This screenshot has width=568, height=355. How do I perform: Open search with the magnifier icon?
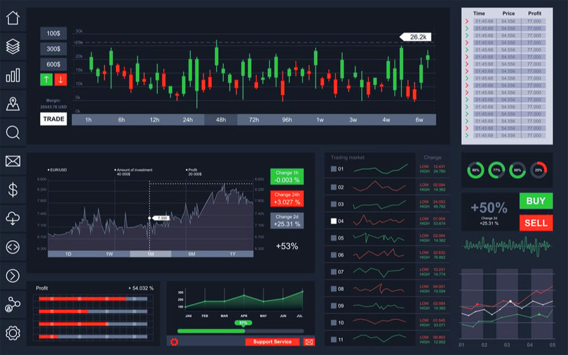[13, 132]
